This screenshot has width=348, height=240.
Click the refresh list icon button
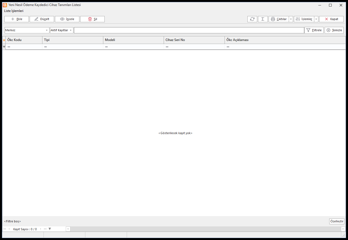(x=252, y=19)
